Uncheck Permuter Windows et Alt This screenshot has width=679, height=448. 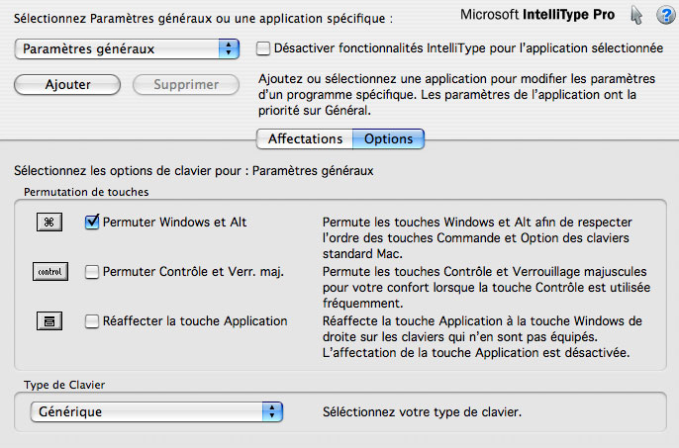(92, 223)
